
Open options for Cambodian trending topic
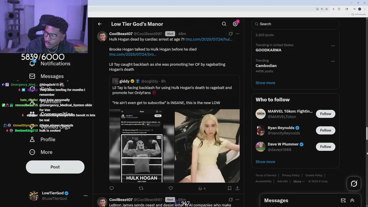tap(333, 61)
